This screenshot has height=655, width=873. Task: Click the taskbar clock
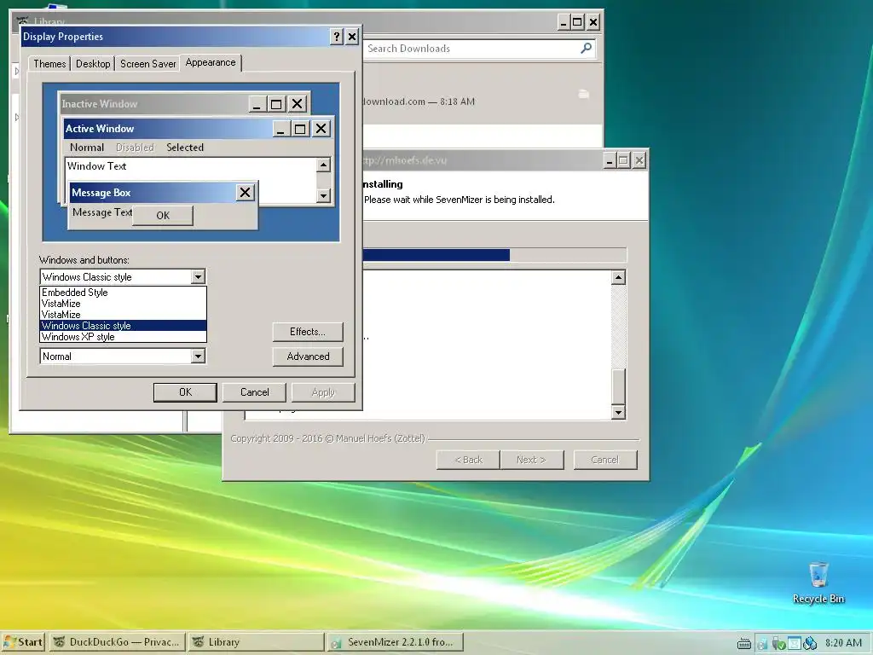pyautogui.click(x=843, y=643)
